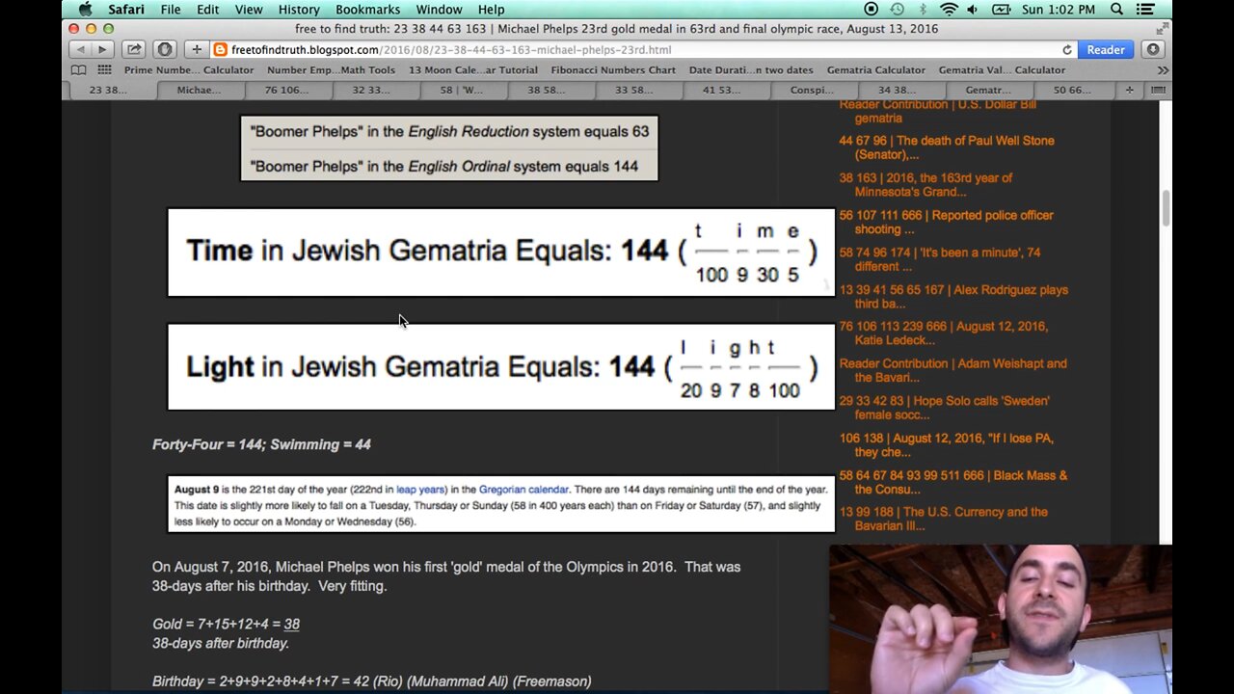Viewport: 1234px width, 694px height.
Task: Click the battery status icon
Action: [x=1003, y=10]
